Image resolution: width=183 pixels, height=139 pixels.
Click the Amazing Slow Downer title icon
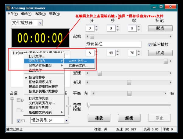9,8
